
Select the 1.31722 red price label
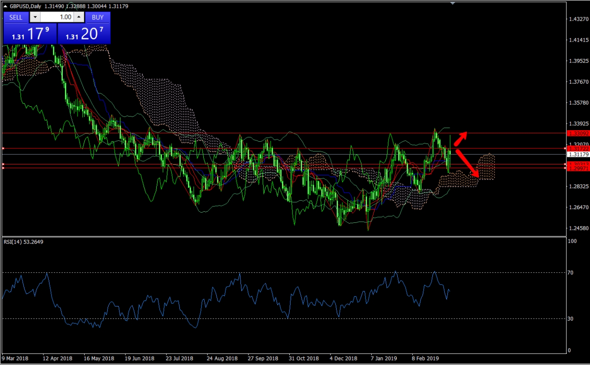578,148
